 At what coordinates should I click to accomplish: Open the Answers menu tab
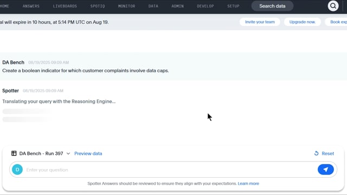[31, 6]
